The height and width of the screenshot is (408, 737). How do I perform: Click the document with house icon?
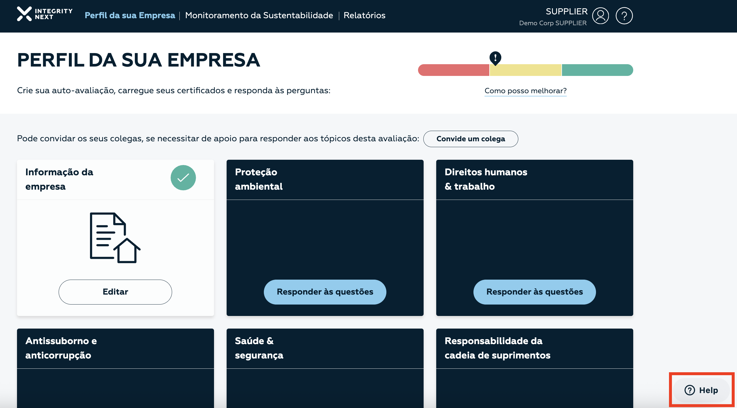115,238
